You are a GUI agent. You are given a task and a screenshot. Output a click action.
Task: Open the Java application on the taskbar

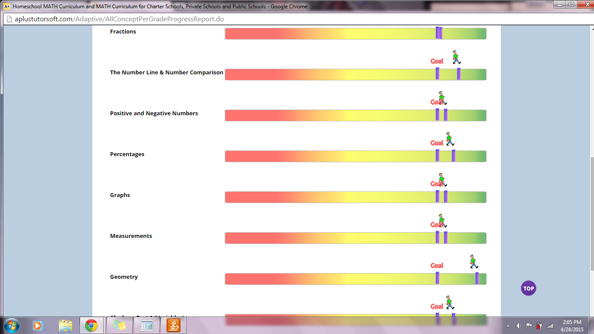(x=174, y=325)
